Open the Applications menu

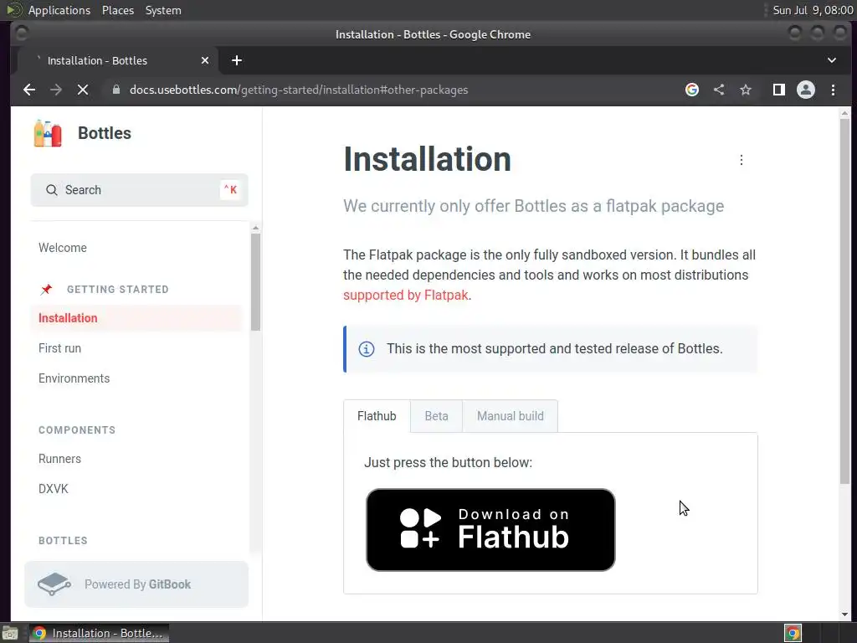(59, 10)
